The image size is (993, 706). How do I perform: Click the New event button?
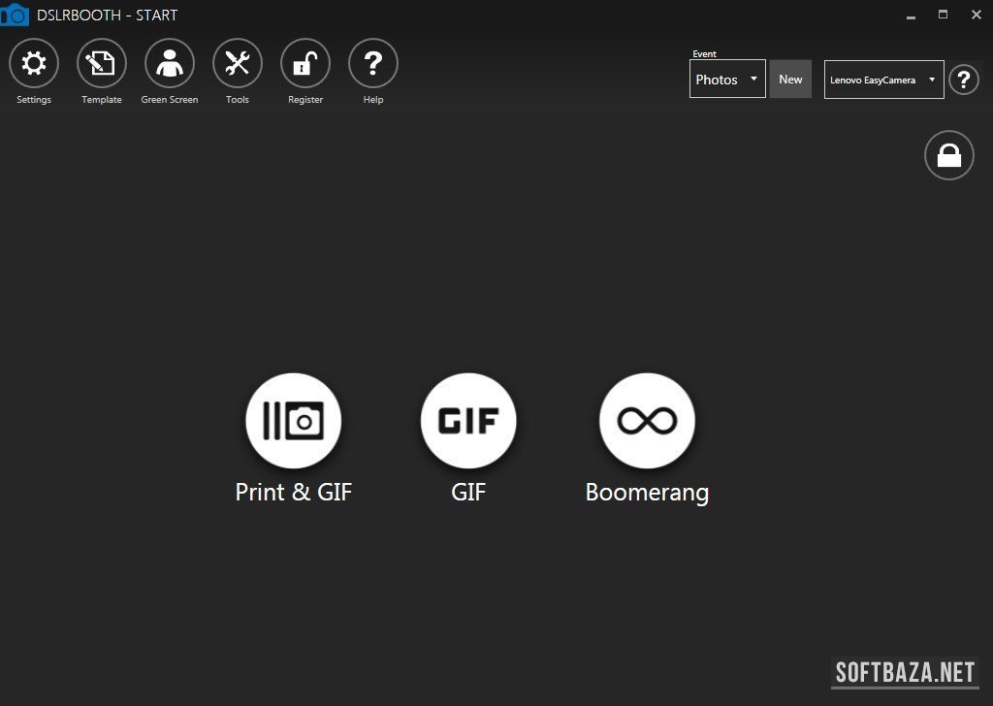click(x=790, y=80)
